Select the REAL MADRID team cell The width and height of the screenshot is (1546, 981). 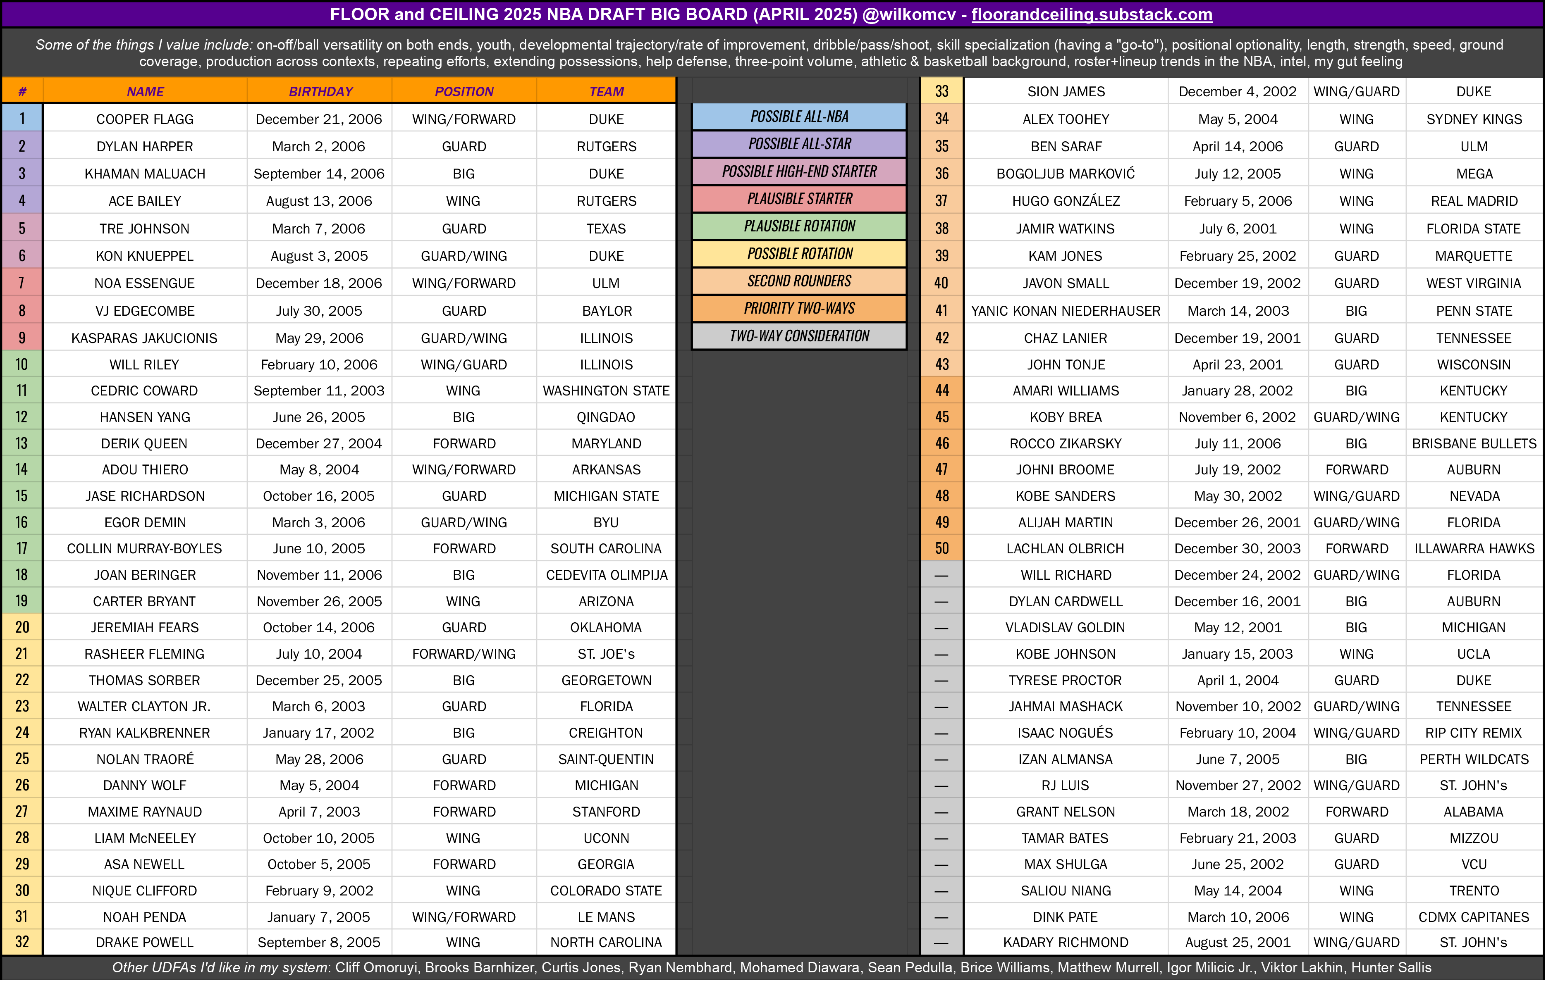coord(1474,201)
